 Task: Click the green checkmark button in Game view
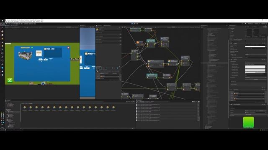(x=10, y=80)
